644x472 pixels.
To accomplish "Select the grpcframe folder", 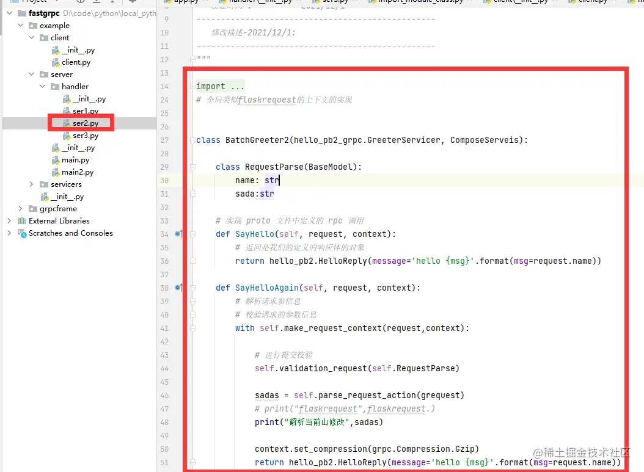I will [x=58, y=208].
